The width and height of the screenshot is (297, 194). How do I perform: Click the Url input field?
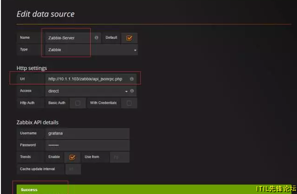pos(91,79)
